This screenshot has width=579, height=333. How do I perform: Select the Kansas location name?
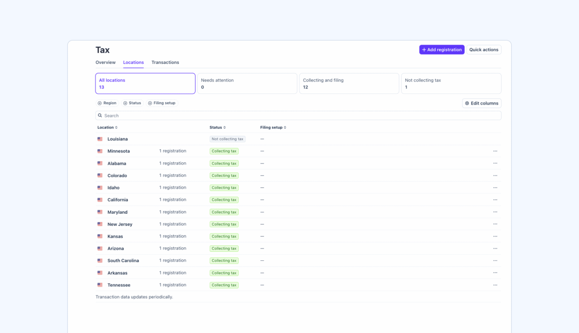point(115,236)
